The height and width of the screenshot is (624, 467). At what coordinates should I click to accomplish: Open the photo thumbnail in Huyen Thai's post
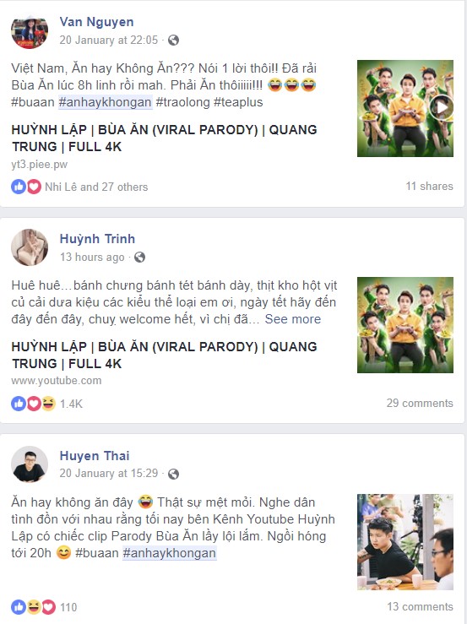pyautogui.click(x=405, y=541)
